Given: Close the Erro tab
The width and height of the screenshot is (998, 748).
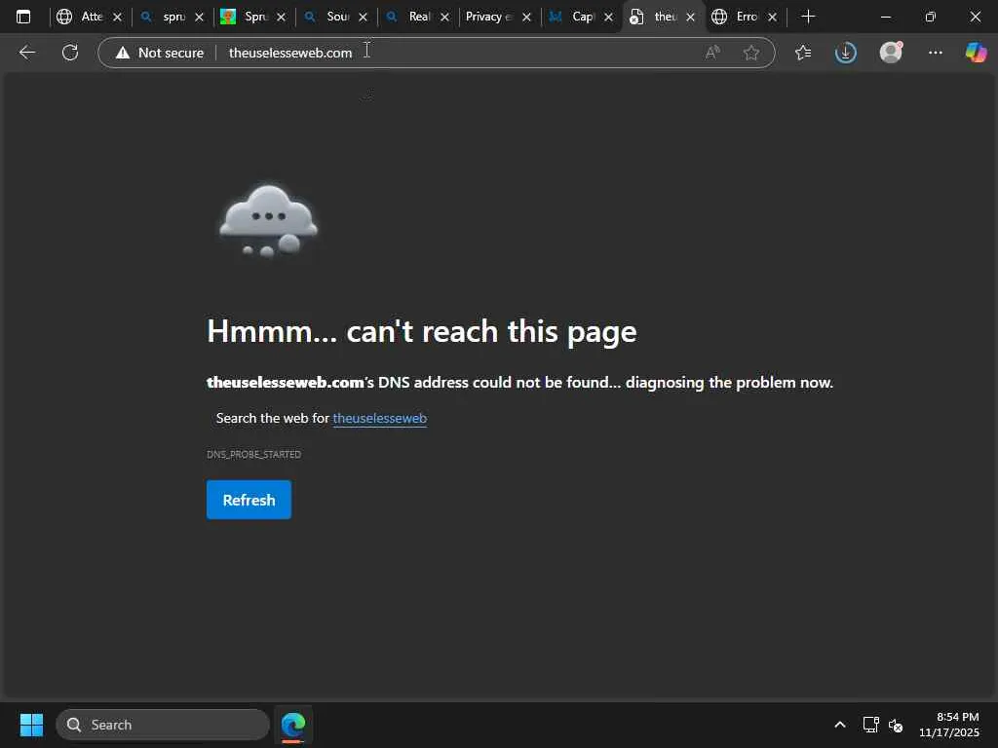Looking at the screenshot, I should 772,18.
